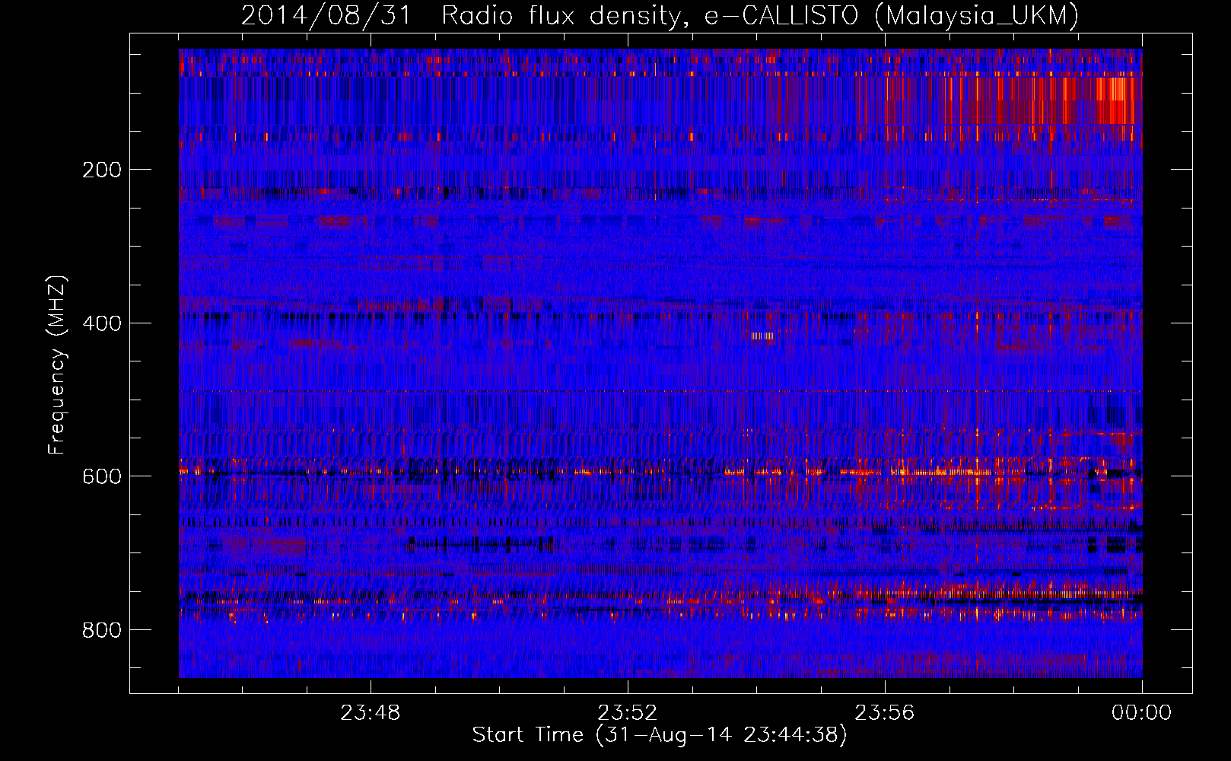
Task: Click the Frequency (MHZ) axis label
Action: [56, 365]
